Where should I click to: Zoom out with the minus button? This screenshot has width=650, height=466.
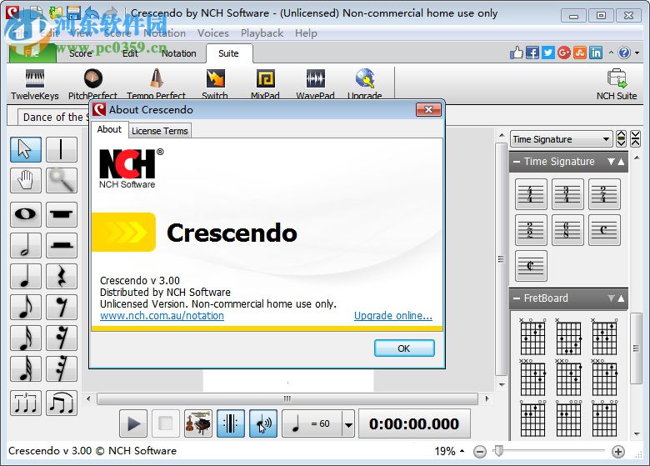tap(480, 452)
